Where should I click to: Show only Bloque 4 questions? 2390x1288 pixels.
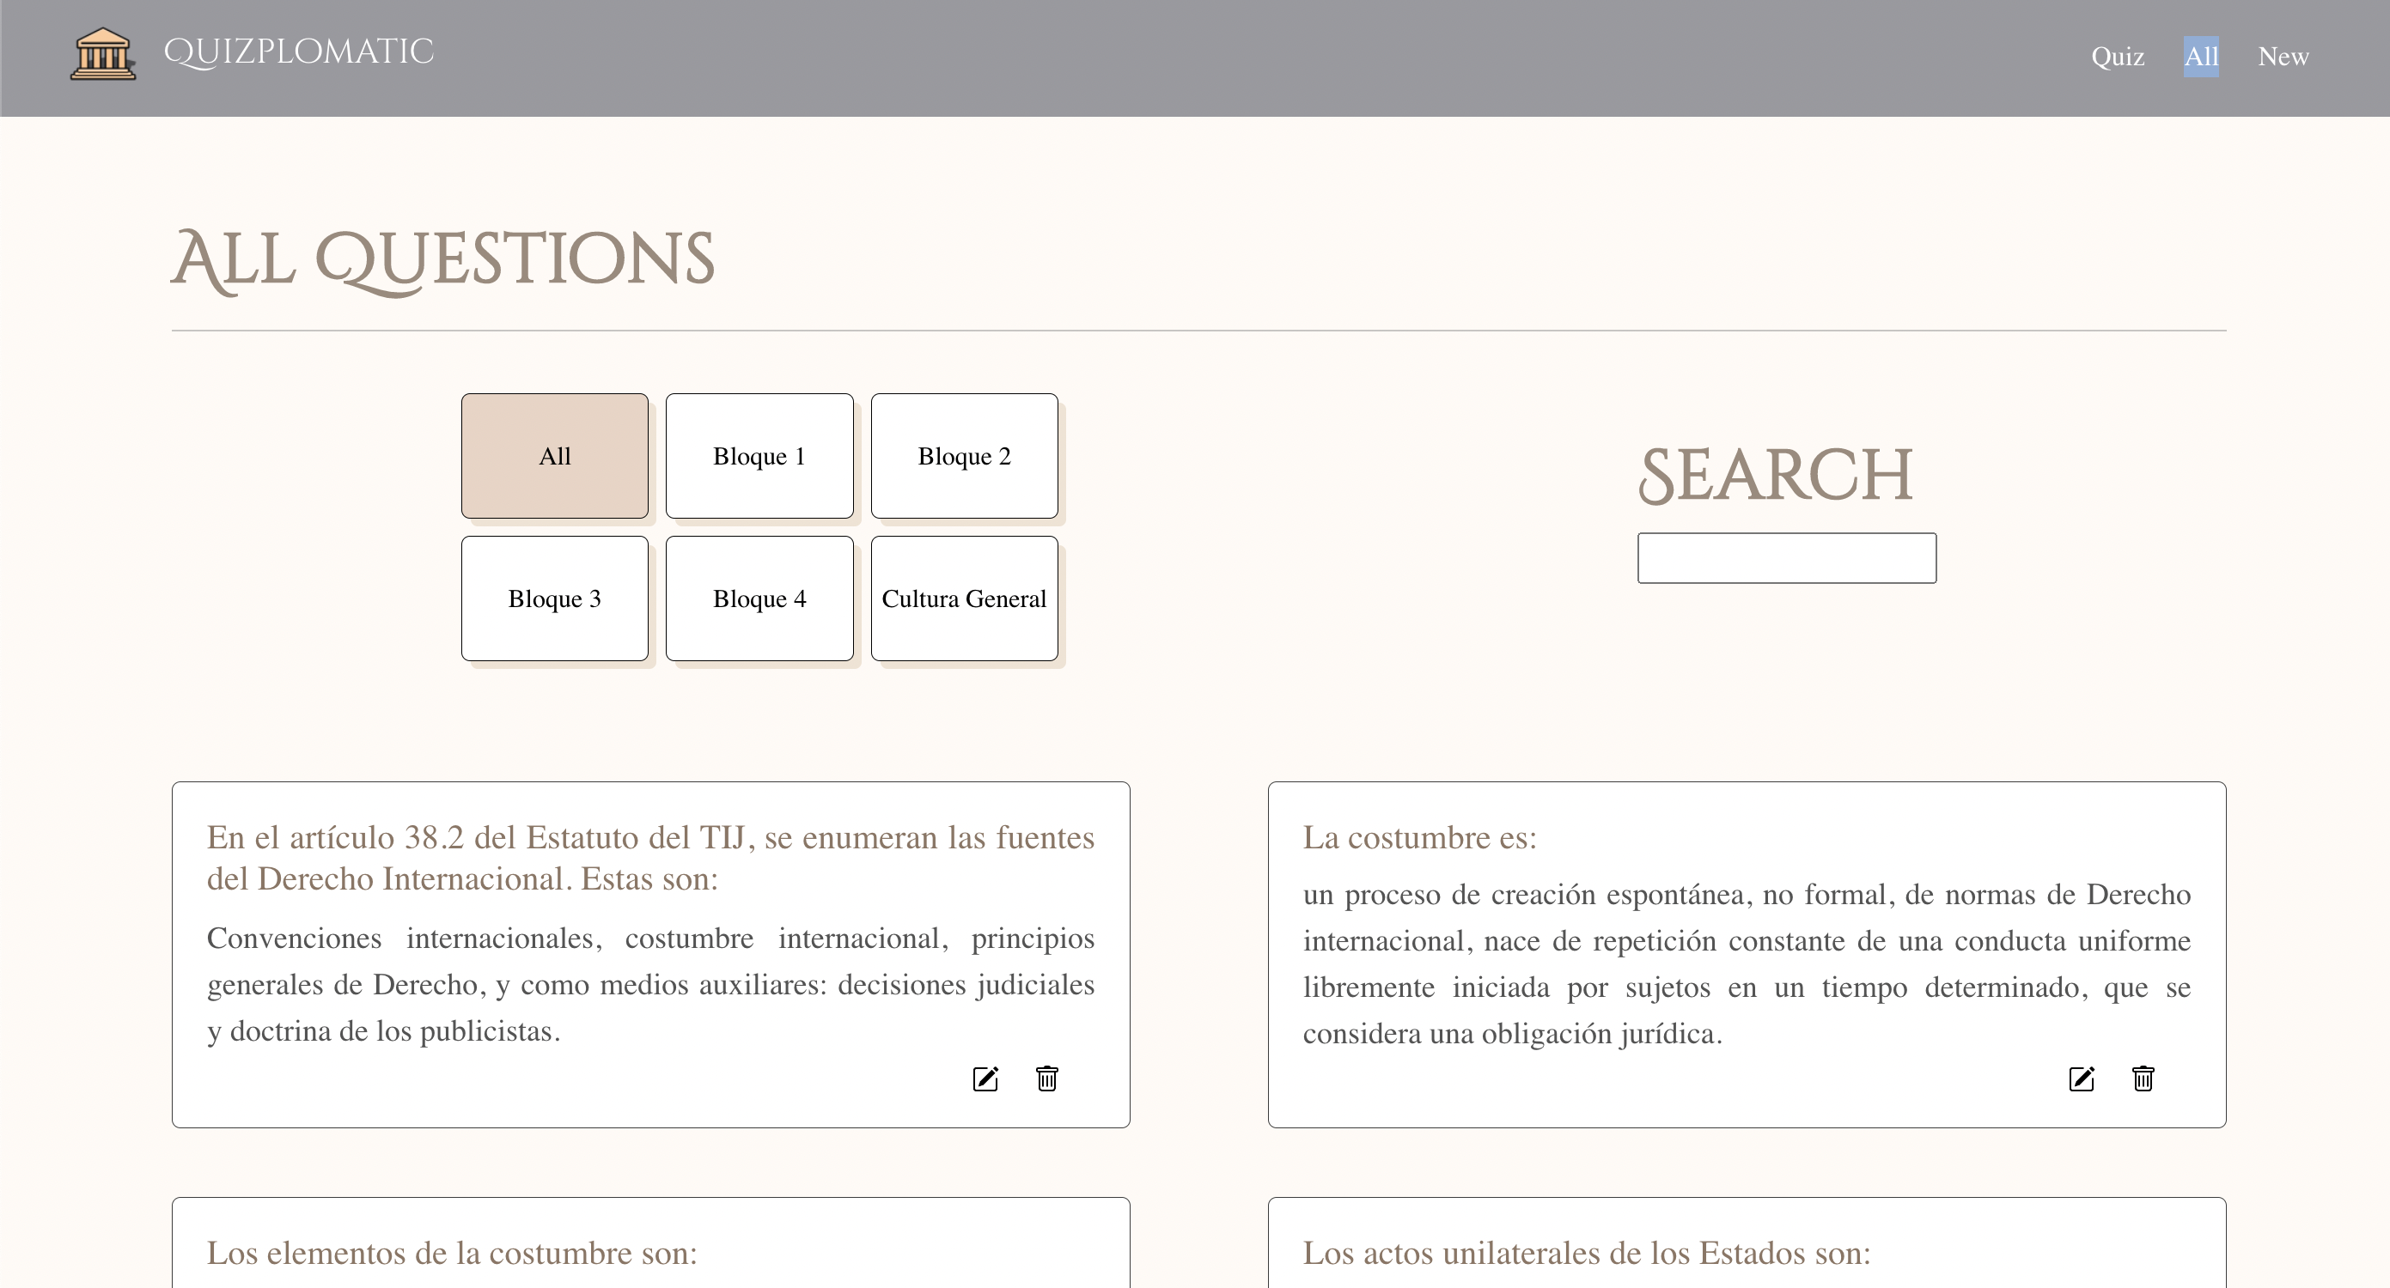coord(759,599)
